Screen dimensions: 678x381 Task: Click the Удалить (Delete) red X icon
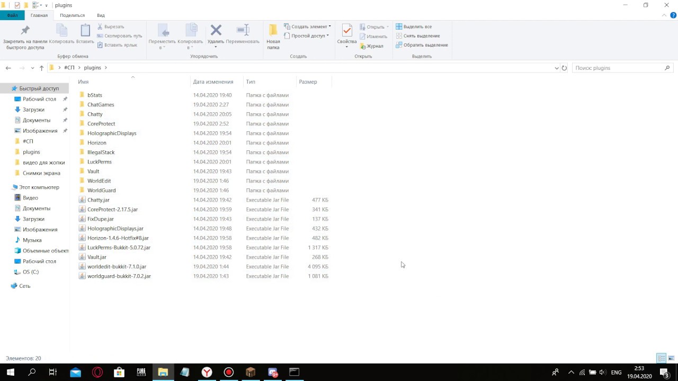[216, 30]
